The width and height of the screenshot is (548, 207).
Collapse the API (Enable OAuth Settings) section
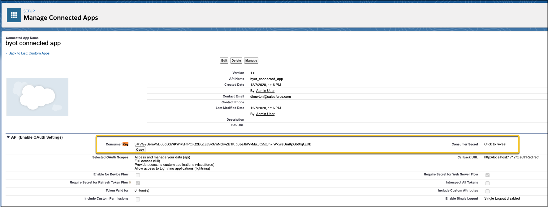(x=8, y=137)
